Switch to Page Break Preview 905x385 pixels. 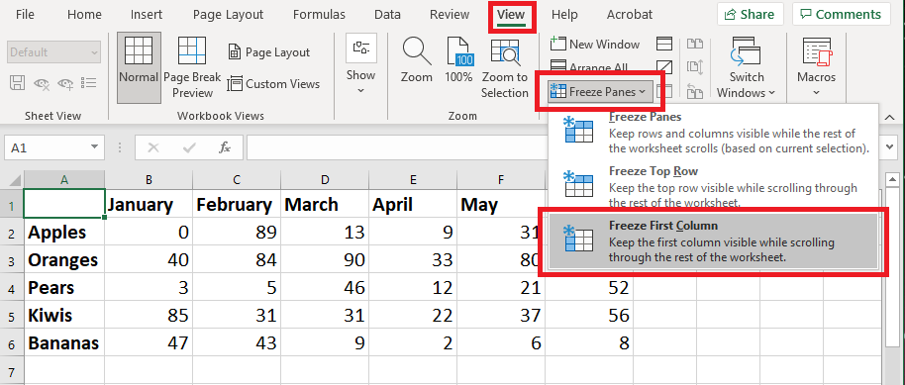192,67
